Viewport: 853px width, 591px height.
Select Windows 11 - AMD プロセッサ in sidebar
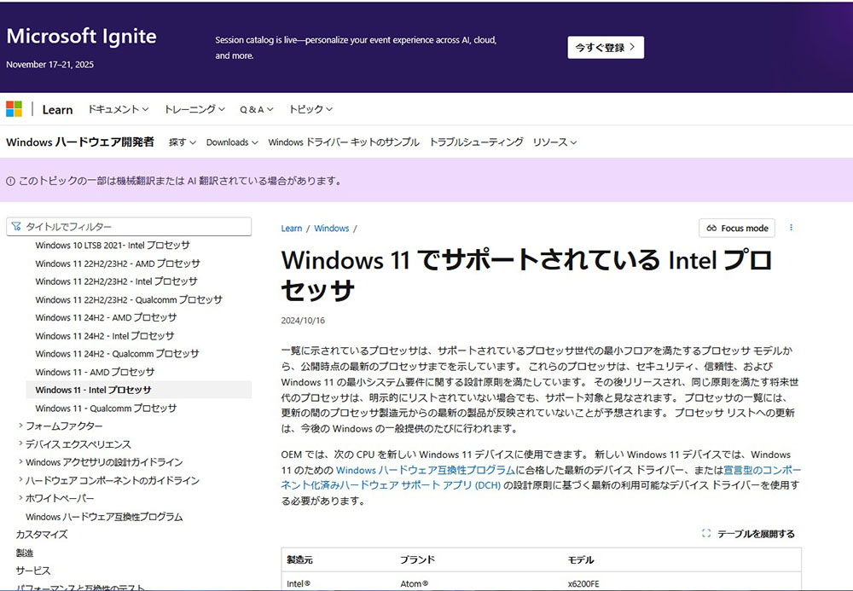[x=95, y=372]
